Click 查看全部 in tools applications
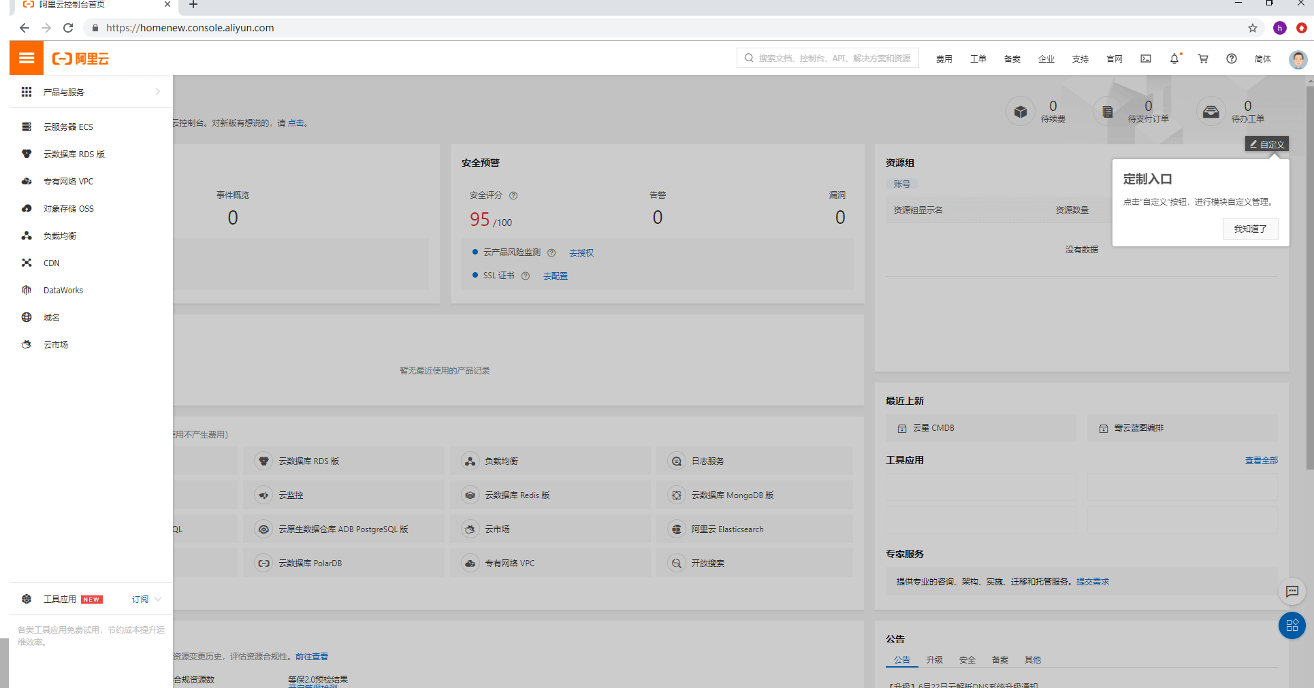This screenshot has width=1314, height=688. 1262,460
